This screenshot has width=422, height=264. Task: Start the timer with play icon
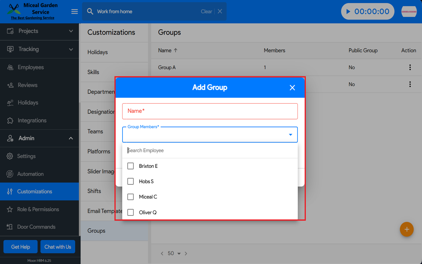pos(348,11)
